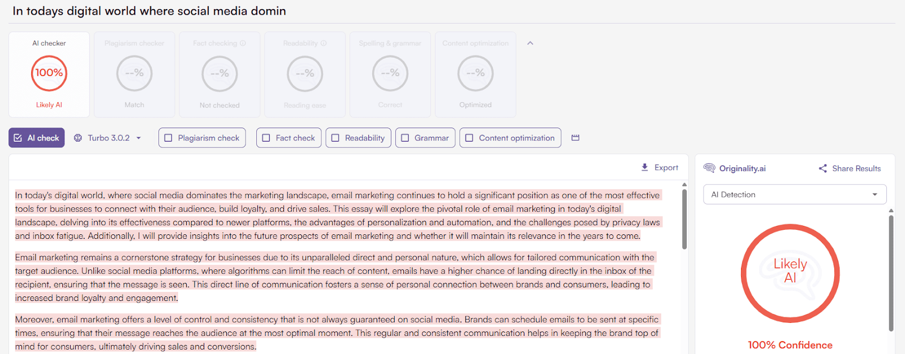
Task: Enable the Grammar checkbox
Action: point(405,137)
